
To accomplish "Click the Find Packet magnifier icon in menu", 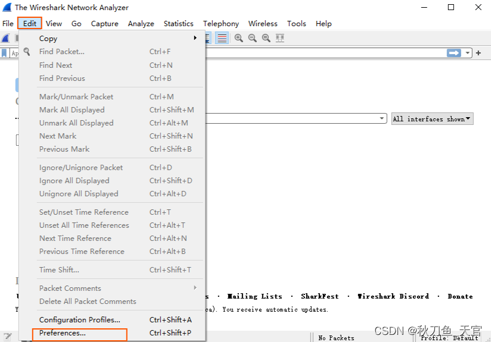I will point(27,52).
